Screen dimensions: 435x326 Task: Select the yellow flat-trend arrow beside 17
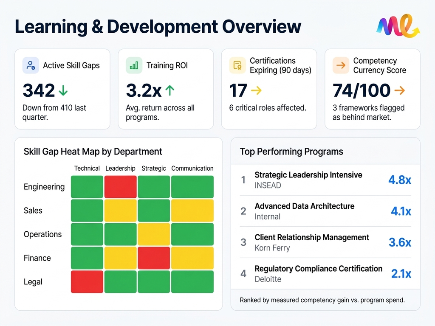(256, 90)
